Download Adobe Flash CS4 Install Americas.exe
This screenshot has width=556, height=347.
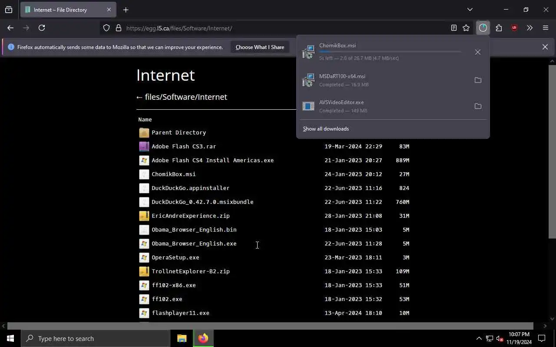(x=212, y=160)
